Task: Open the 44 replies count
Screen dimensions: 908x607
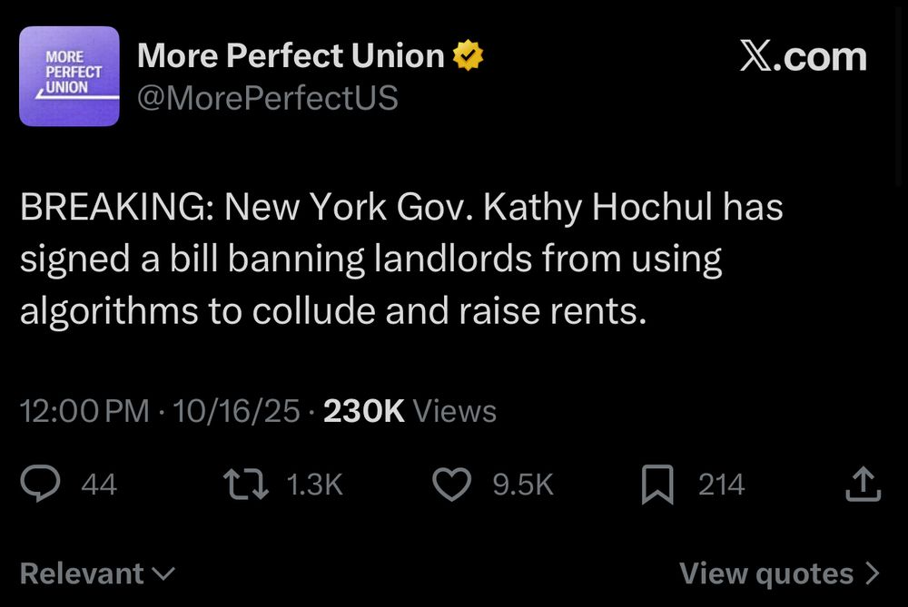Action: [99, 485]
